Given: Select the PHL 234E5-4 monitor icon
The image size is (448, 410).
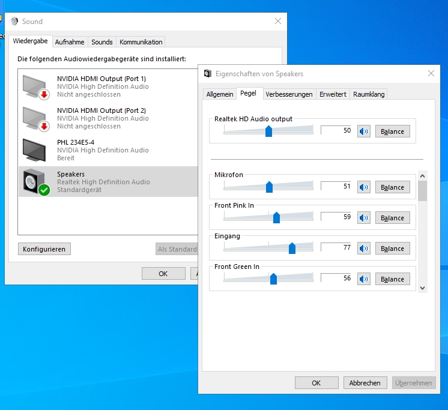Looking at the screenshot, I should click(x=34, y=150).
